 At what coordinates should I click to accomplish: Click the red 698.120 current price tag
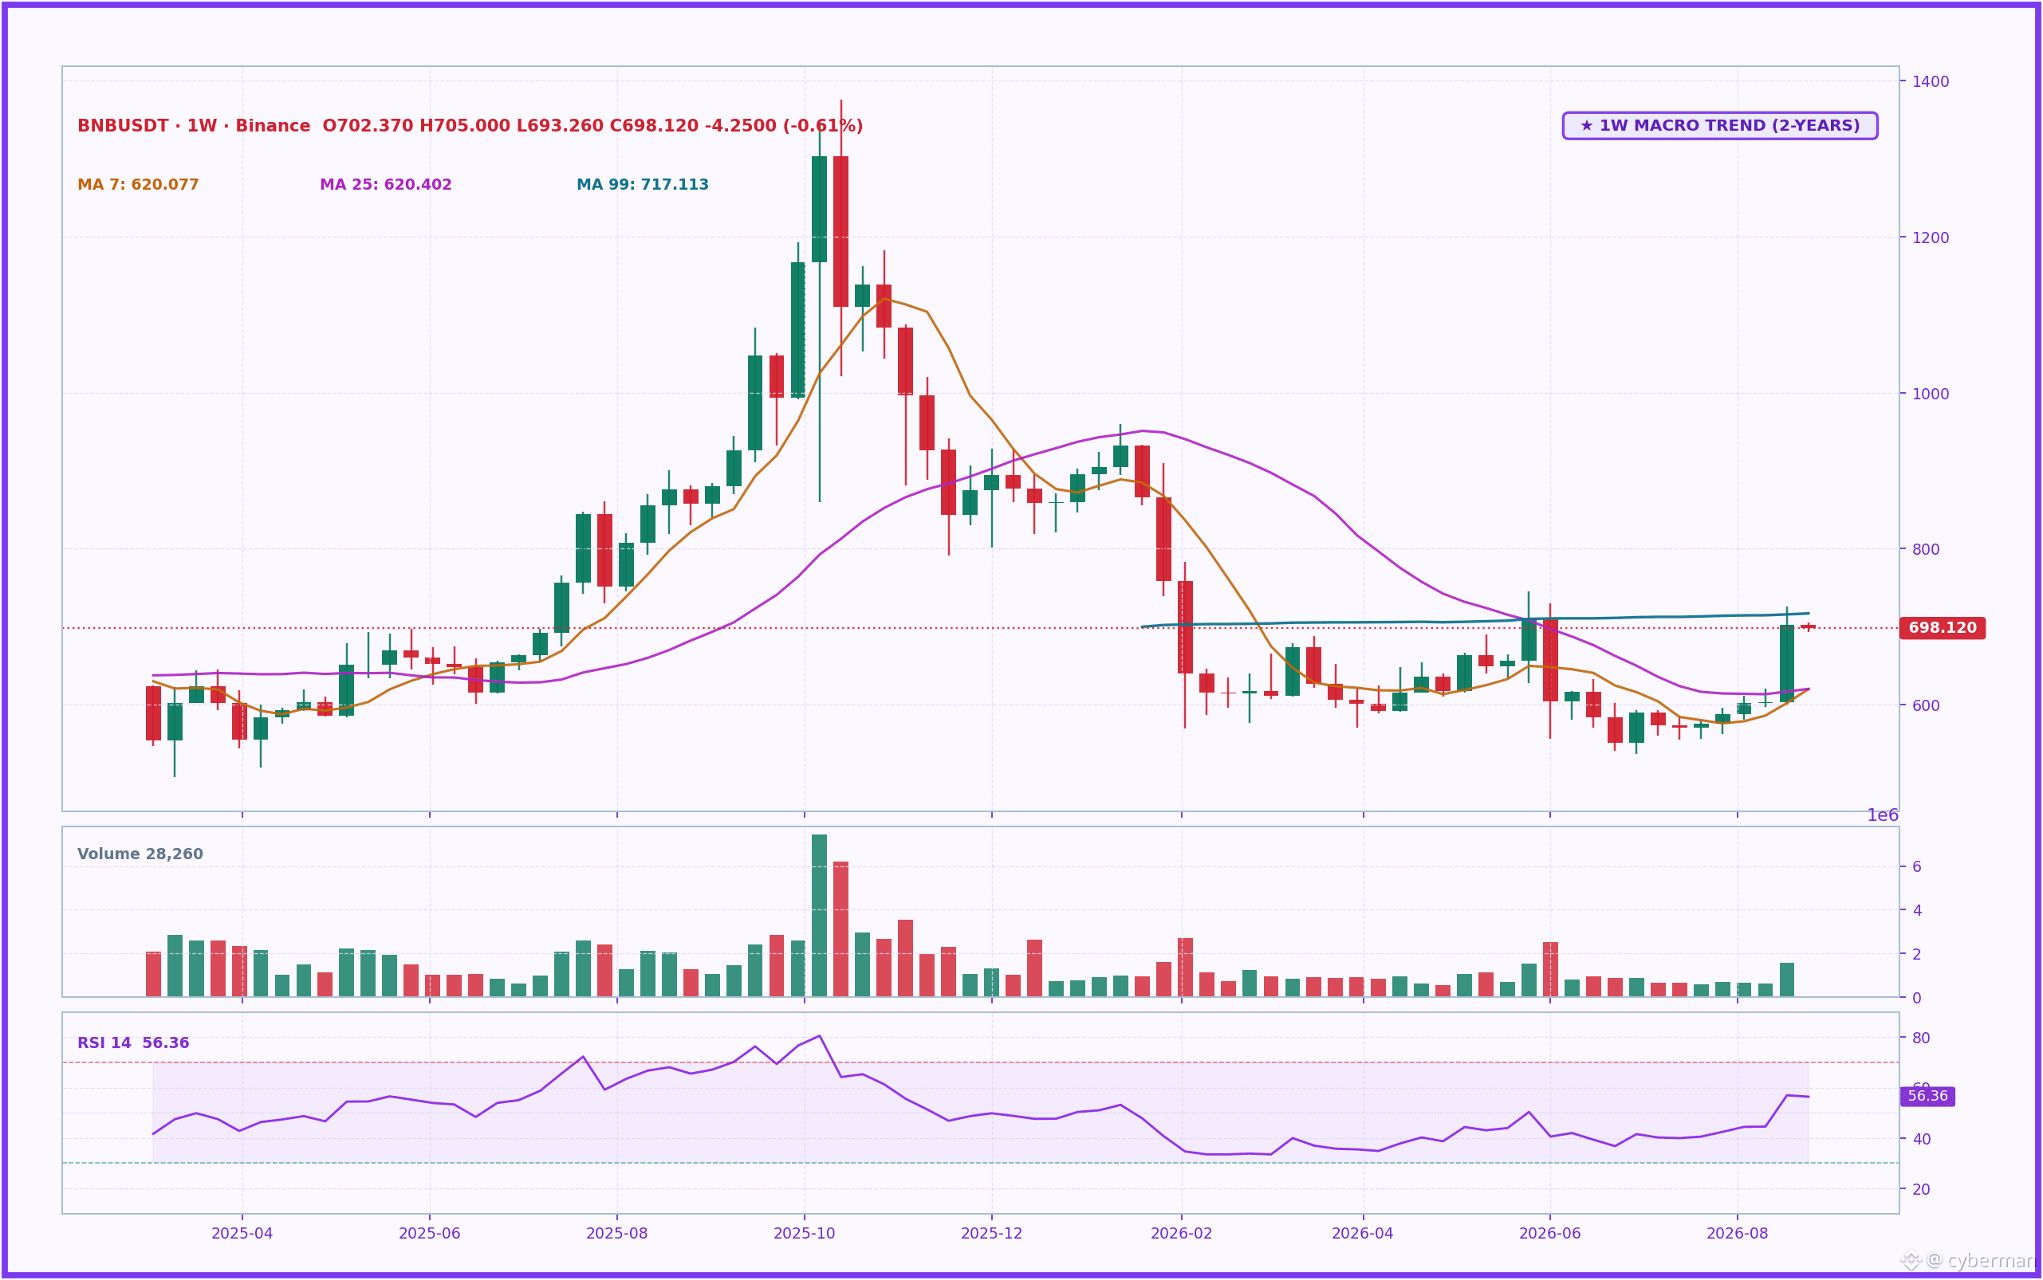click(1943, 628)
